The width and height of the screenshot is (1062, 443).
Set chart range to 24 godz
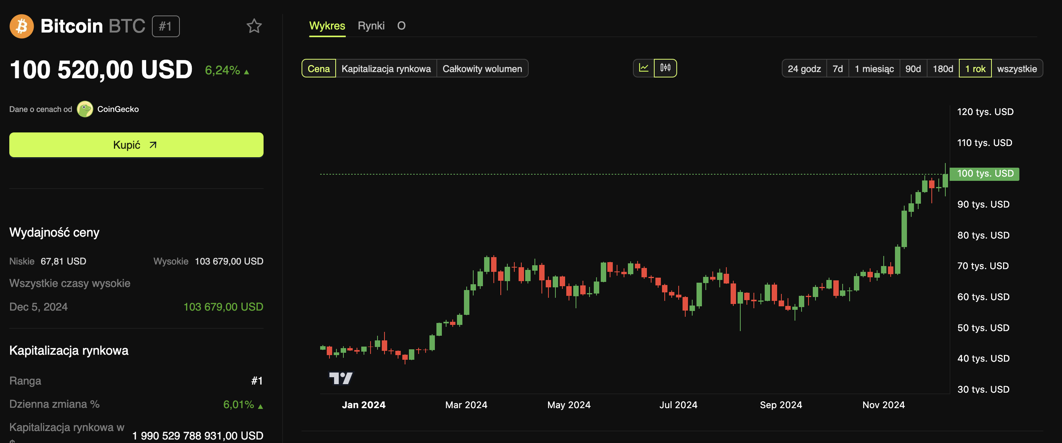(804, 69)
